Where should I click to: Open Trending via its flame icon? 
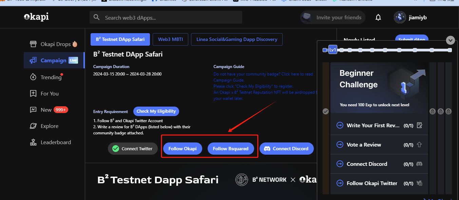point(33,77)
